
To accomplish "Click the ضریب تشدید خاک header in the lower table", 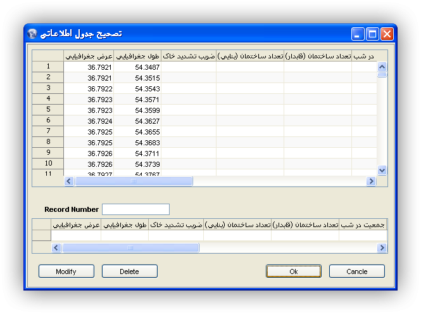I will (176, 225).
